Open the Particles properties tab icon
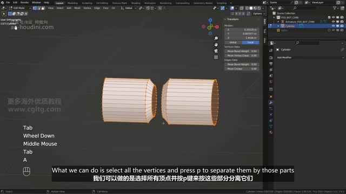 point(271,109)
